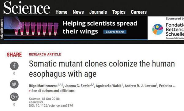This screenshot has width=184, height=111.
Task: Click the Fondation Bettencourt Schueller logo
Action: coord(158,29)
